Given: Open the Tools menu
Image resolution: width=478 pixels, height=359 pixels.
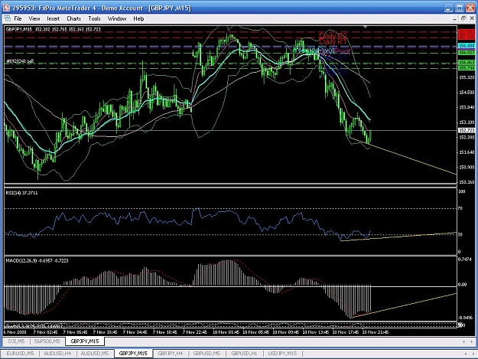Looking at the screenshot, I should (x=94, y=18).
